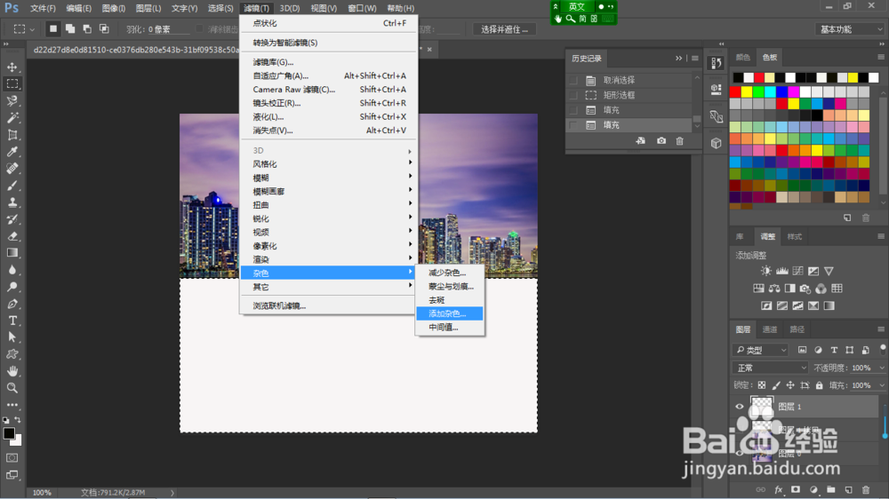This screenshot has height=499, width=889.
Task: Toggle lock all for layer
Action: [820, 385]
